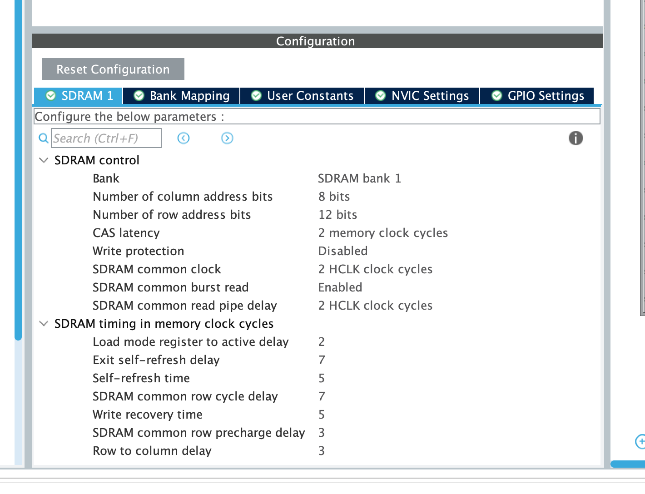The height and width of the screenshot is (494, 645).
Task: Open the User Constants tab
Action: [x=302, y=95]
